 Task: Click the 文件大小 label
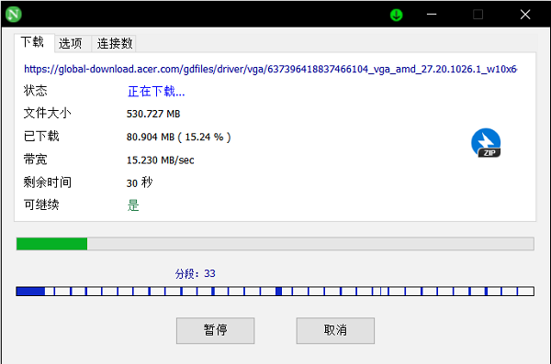pos(47,113)
